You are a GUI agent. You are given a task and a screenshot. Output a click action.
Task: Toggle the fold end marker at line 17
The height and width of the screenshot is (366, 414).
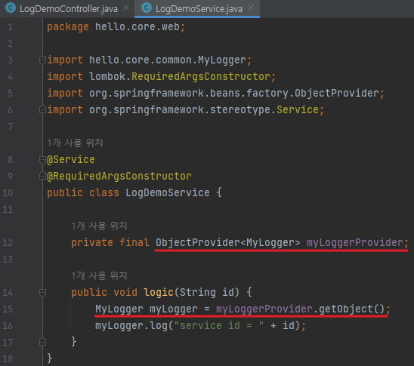click(42, 342)
